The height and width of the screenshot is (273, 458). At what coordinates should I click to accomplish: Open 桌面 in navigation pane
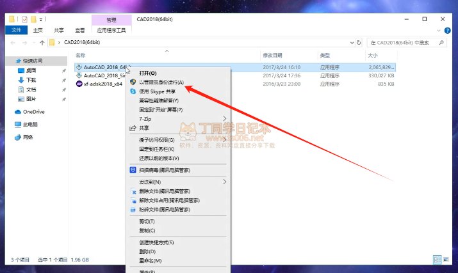point(31,70)
